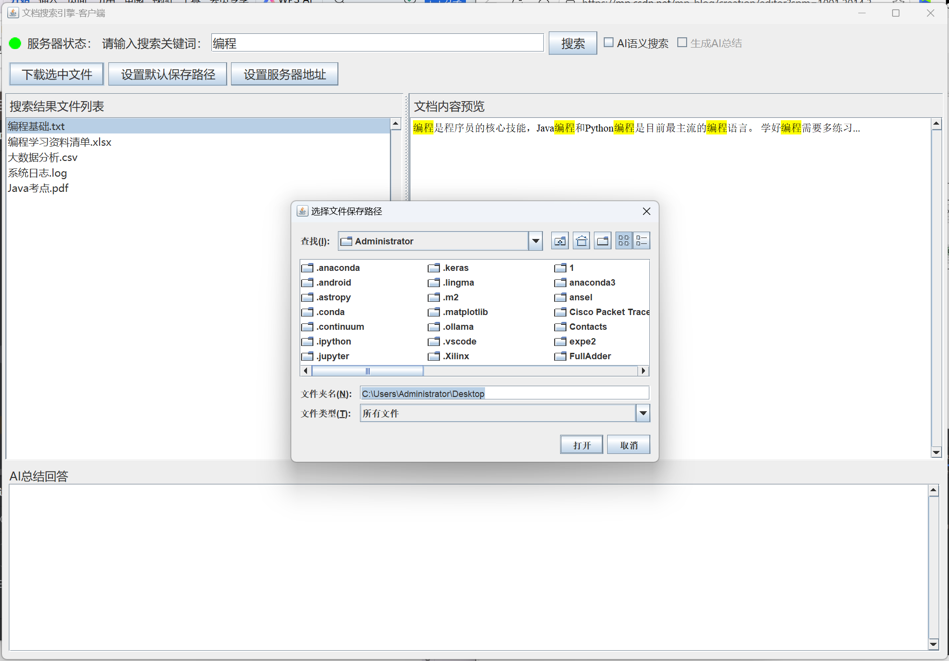Viewport: 949px width, 661px height.
Task: Click the 打开 button
Action: (x=581, y=445)
